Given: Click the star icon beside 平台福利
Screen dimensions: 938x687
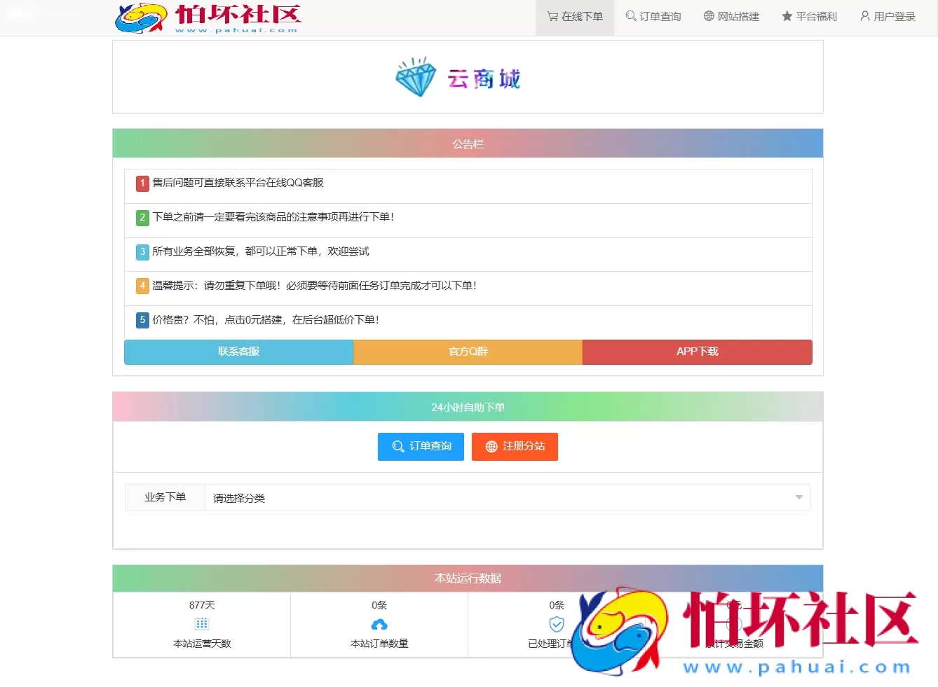Looking at the screenshot, I should pos(786,17).
